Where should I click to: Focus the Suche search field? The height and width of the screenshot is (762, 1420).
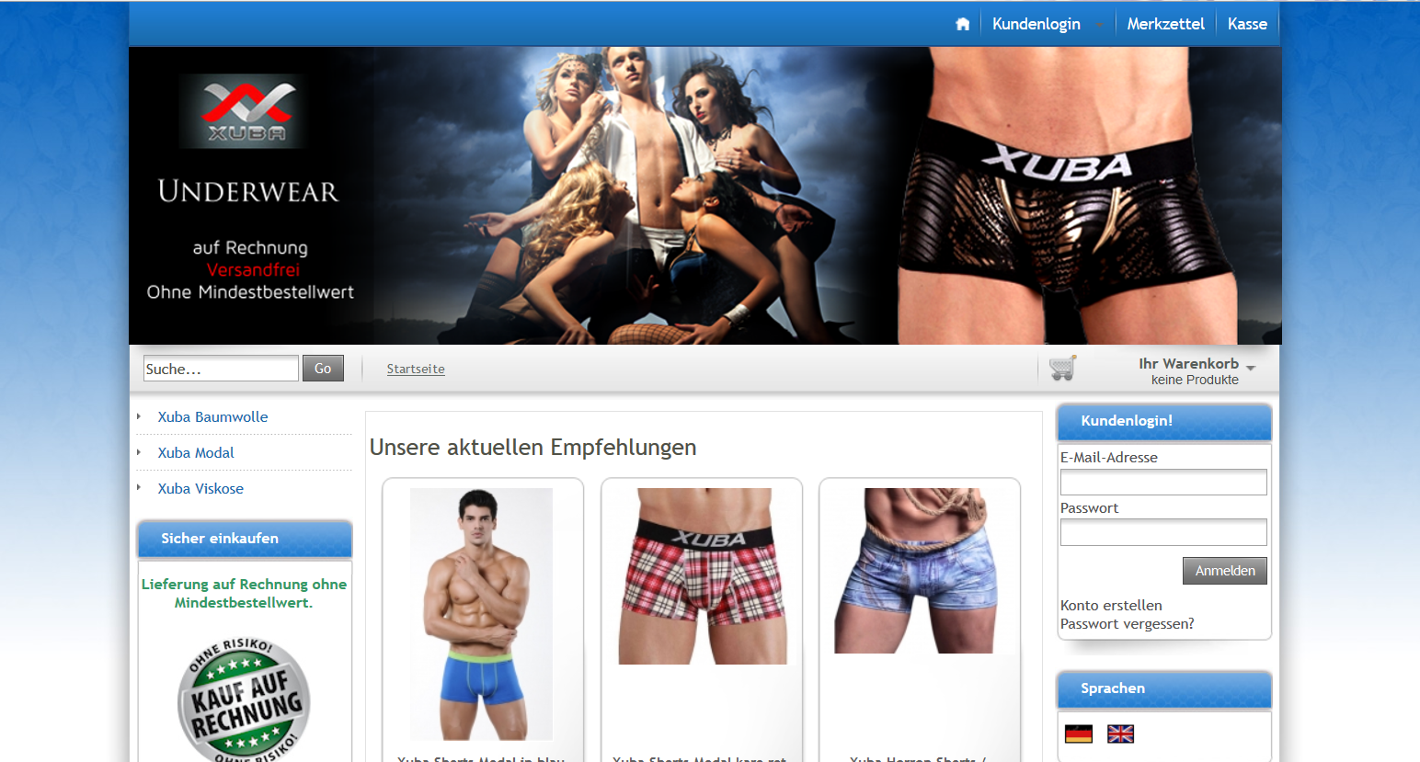coord(221,369)
